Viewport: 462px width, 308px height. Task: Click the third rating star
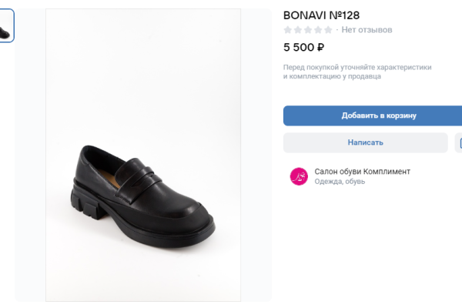(308, 30)
